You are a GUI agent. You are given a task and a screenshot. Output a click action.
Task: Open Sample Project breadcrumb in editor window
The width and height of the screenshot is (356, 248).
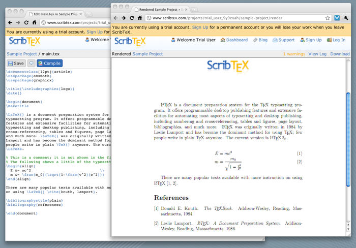coord(22,54)
